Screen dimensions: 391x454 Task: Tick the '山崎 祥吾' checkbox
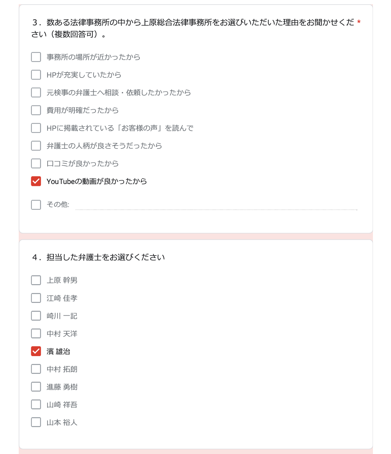coord(36,405)
